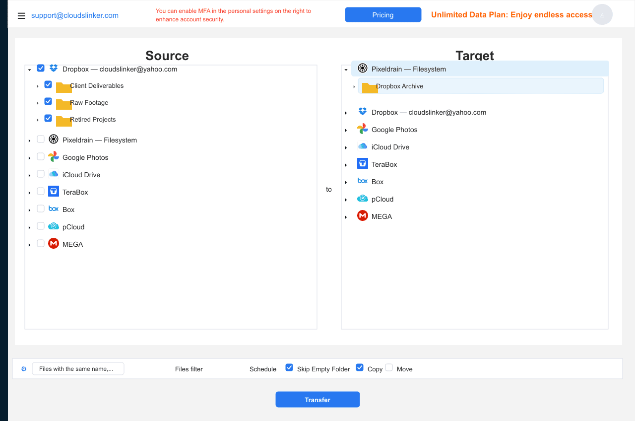Click the Box icon in Target panel

pyautogui.click(x=363, y=181)
